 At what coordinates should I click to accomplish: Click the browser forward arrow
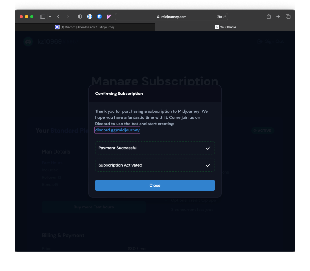click(68, 17)
